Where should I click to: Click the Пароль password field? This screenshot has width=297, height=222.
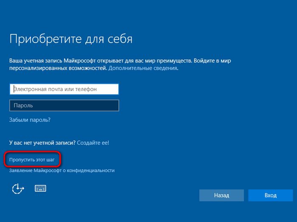click(x=64, y=105)
